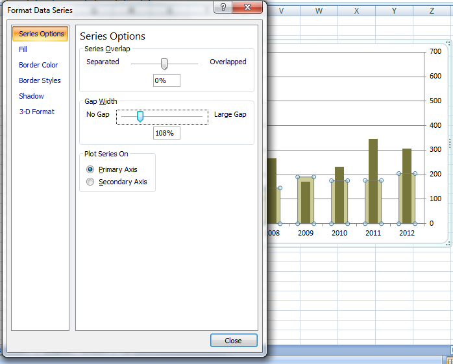Viewport: 453px width, 364px height.
Task: Click the Gap Width 108% field
Action: point(167,133)
